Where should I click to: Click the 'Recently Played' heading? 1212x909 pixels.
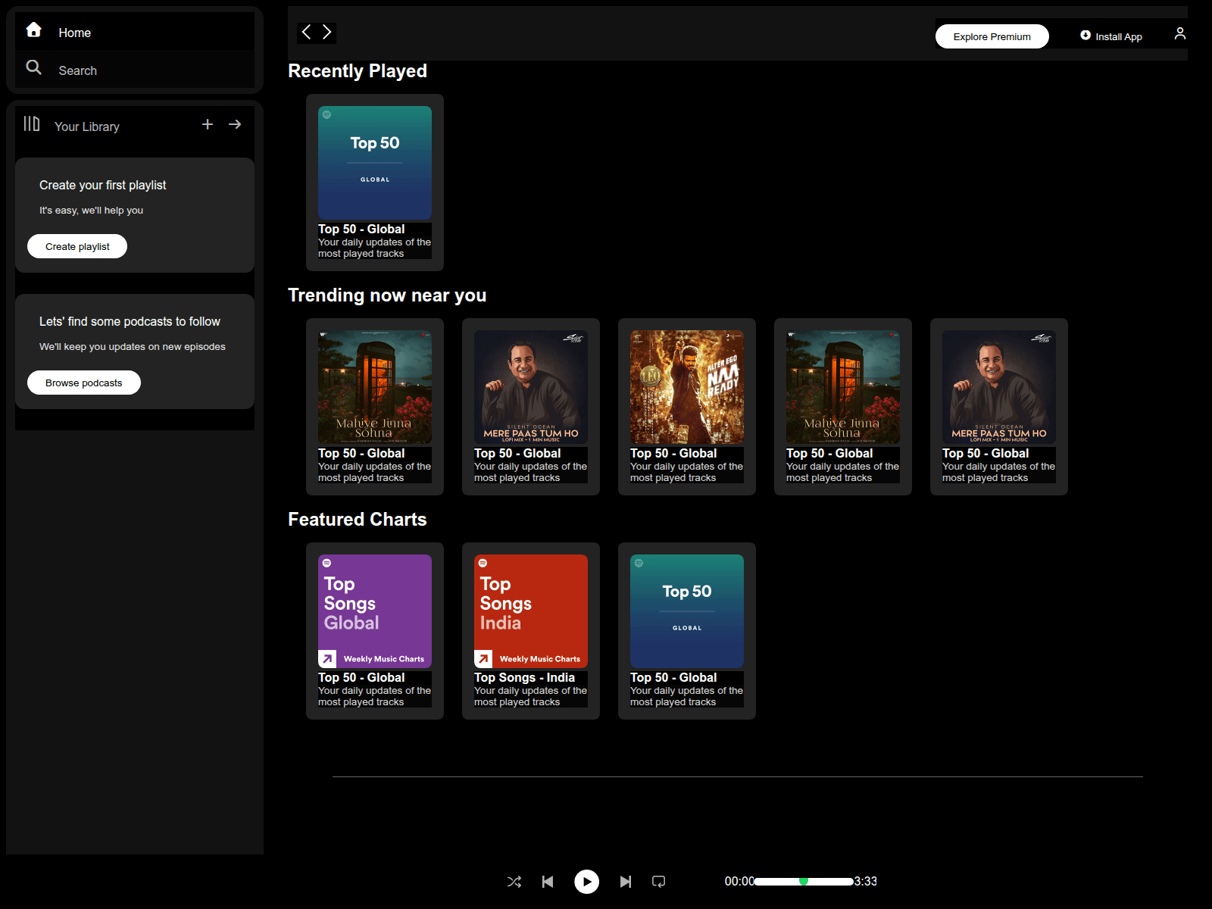tap(358, 70)
